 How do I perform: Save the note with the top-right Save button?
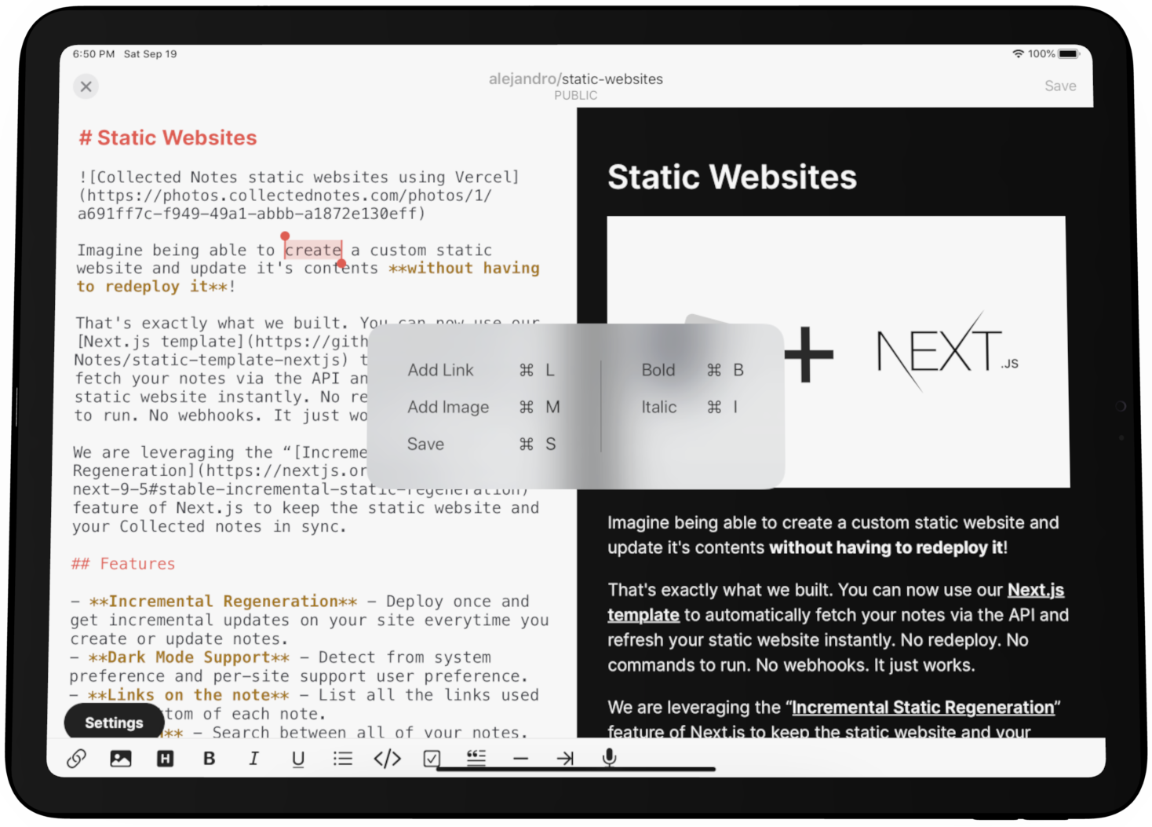click(x=1060, y=86)
